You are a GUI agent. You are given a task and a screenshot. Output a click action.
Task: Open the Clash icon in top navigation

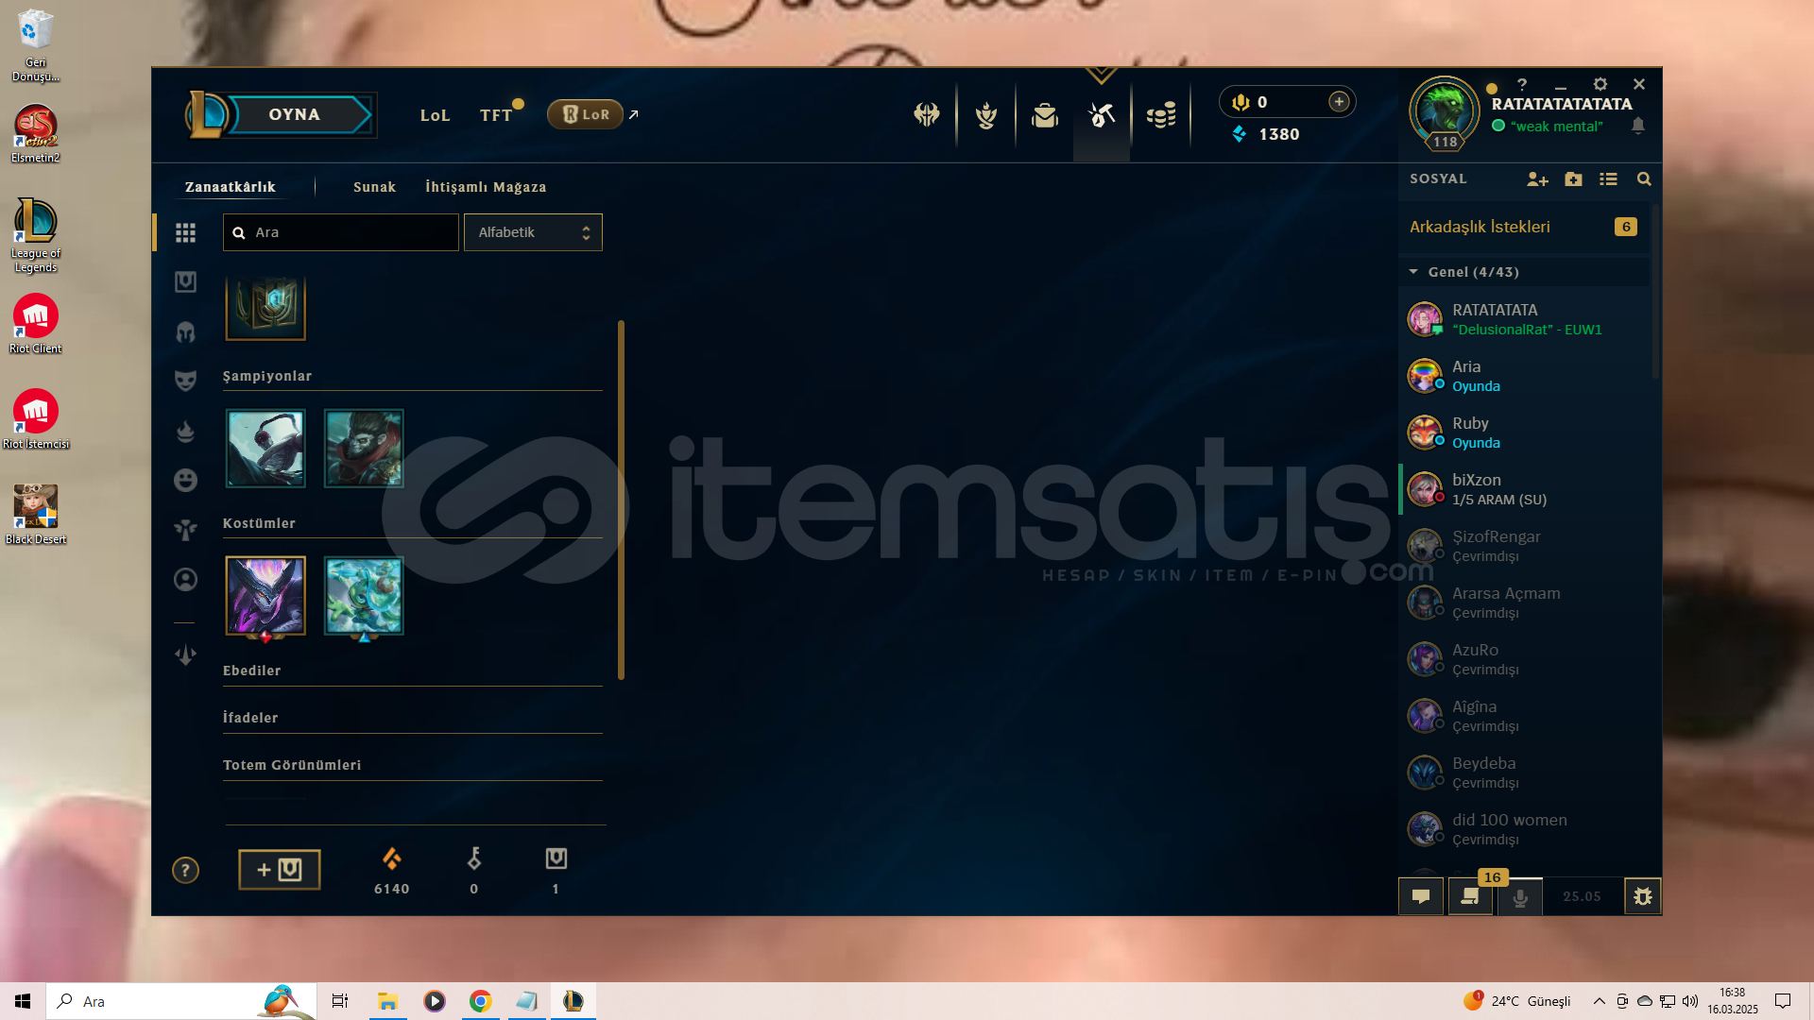pos(927,115)
